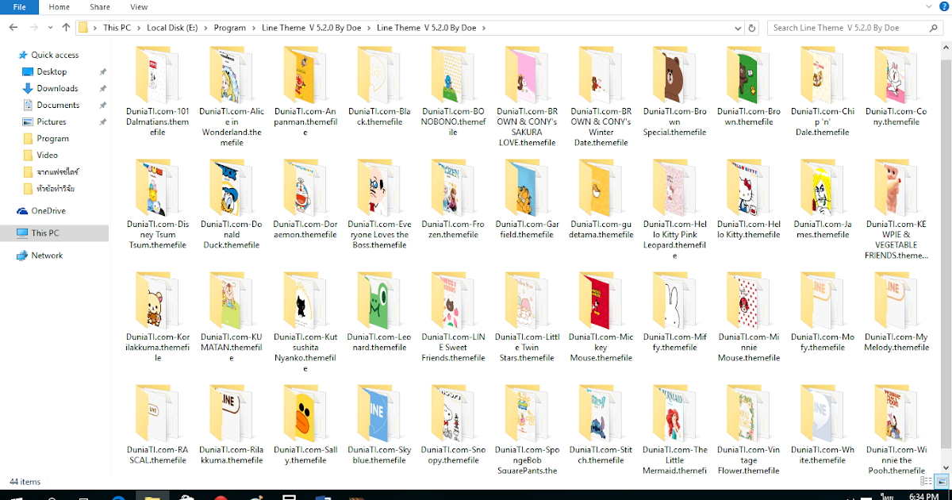Select the Miffy themefile folder
Screen dimensions: 952x500
(x=674, y=310)
